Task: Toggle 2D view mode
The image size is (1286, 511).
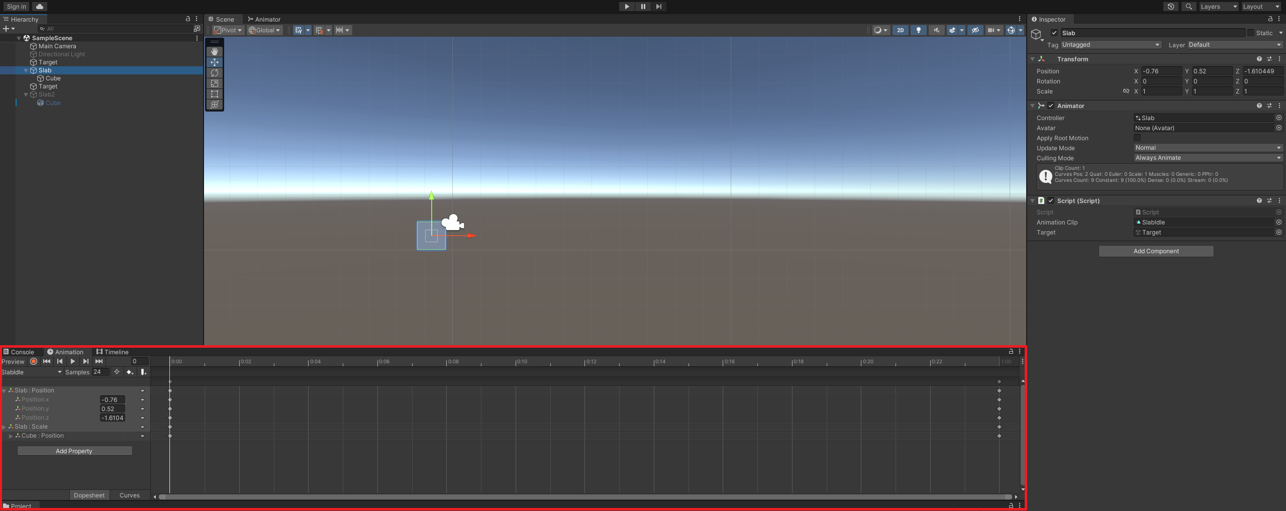Action: (x=901, y=30)
